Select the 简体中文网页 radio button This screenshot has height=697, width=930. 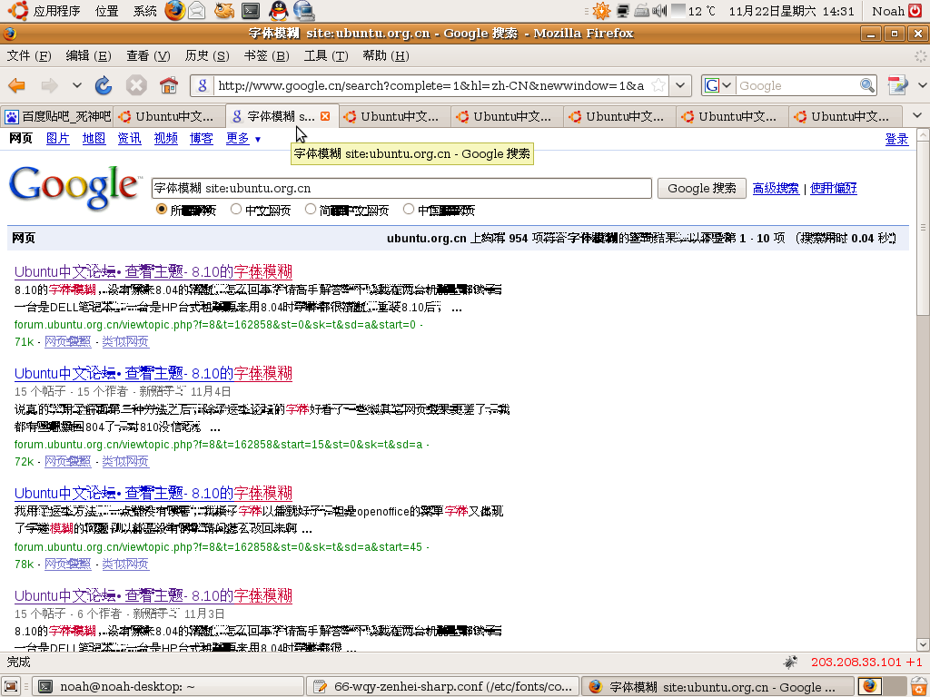click(x=311, y=210)
